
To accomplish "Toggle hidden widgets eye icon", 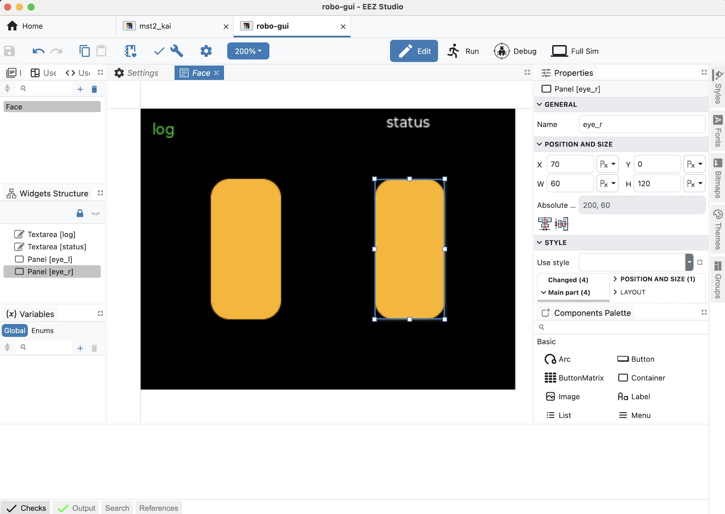I will 96,213.
